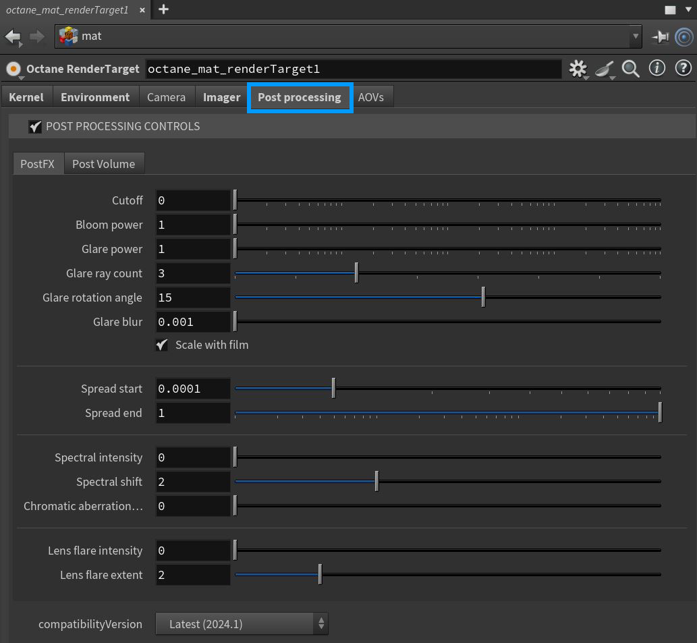Add a new pane tab with plus

[163, 9]
